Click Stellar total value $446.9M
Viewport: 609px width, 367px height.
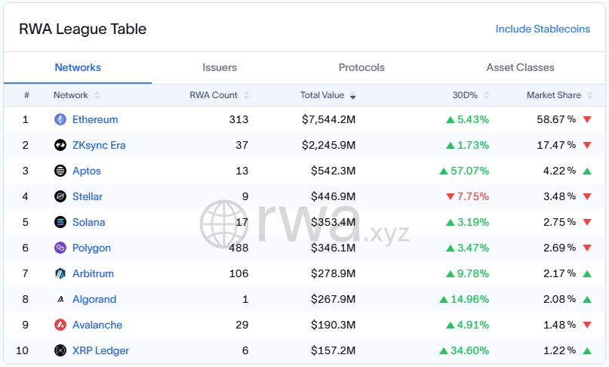coord(334,196)
